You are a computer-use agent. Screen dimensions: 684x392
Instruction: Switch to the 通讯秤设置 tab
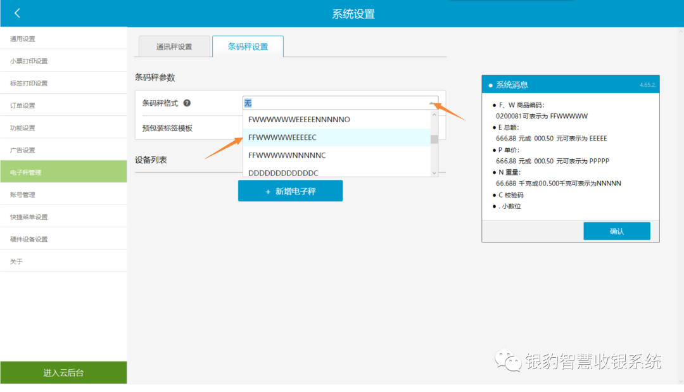tap(173, 46)
